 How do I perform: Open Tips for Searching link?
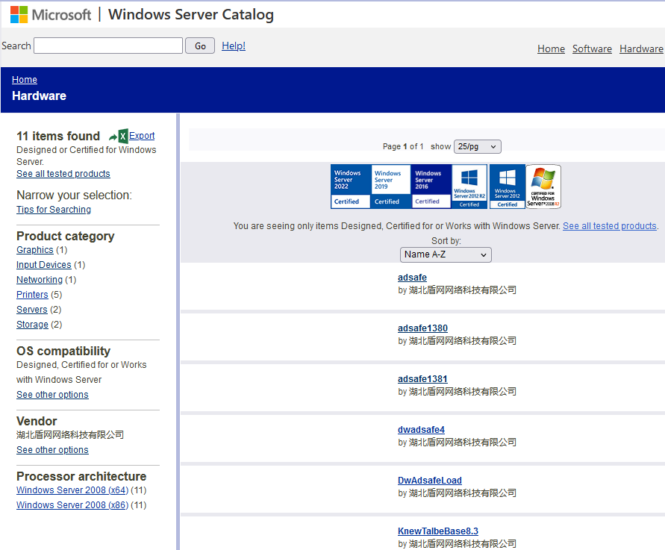(x=54, y=210)
